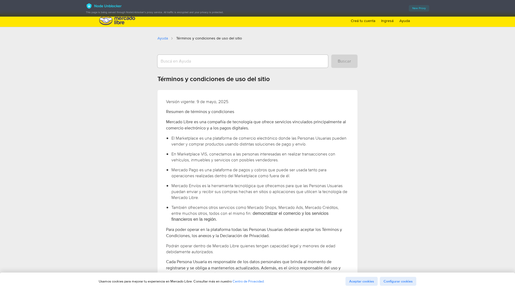515x290 pixels.
Task: Open Creá tu cuenta link
Action: [363, 21]
